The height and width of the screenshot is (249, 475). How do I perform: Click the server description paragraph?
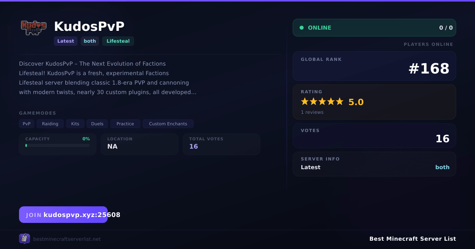108,78
